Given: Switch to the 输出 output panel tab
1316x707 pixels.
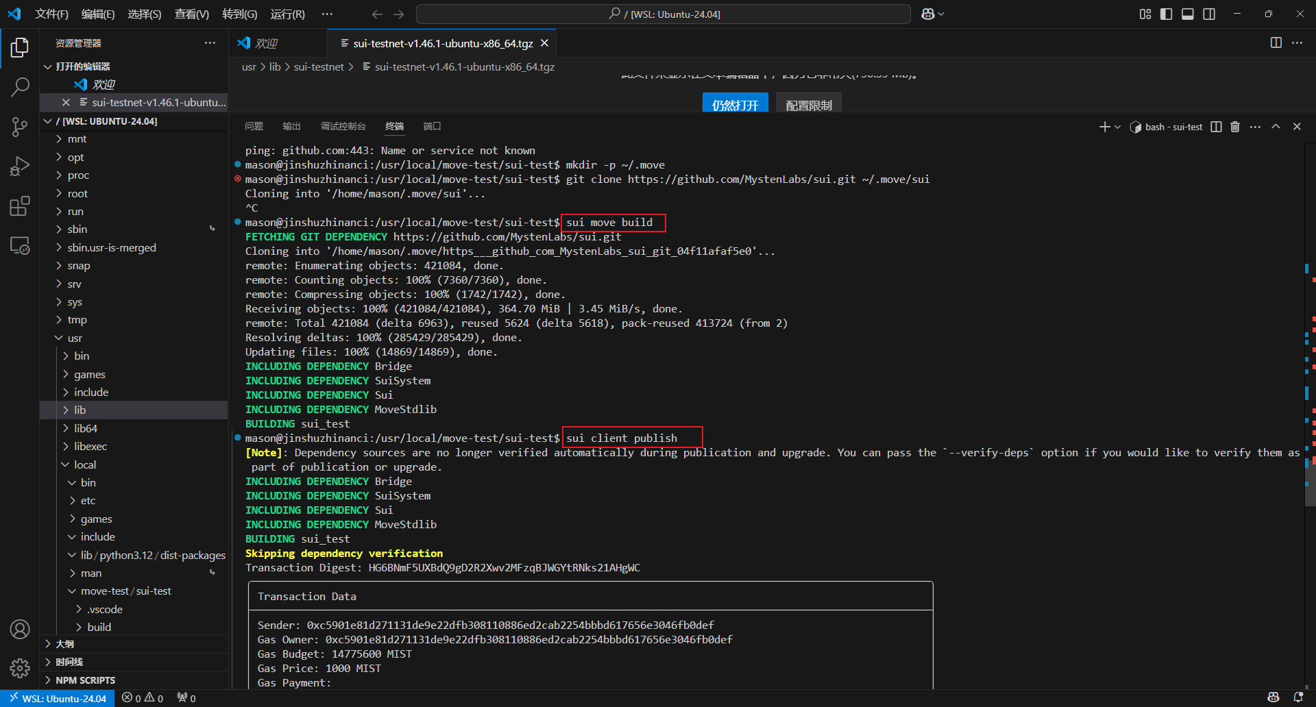Looking at the screenshot, I should coord(291,126).
